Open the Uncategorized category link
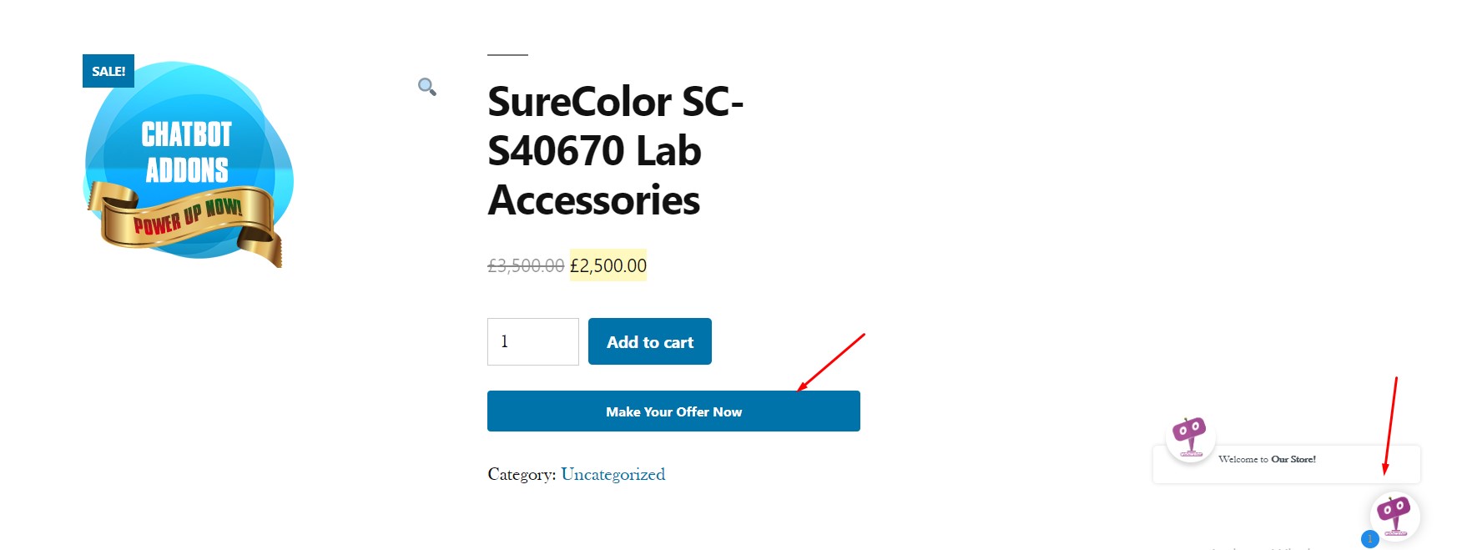This screenshot has height=550, width=1457. click(613, 474)
